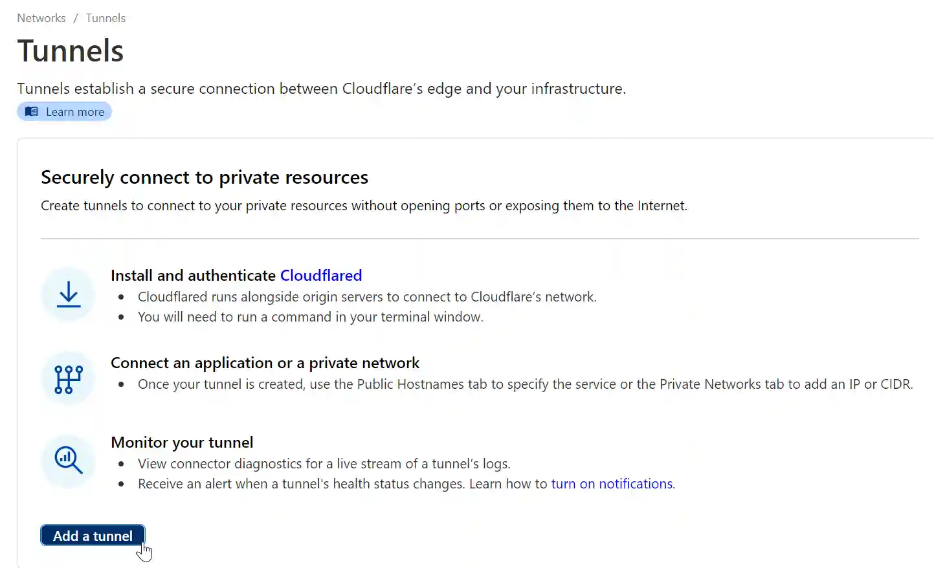Click the book icon inside Learn more

30,111
